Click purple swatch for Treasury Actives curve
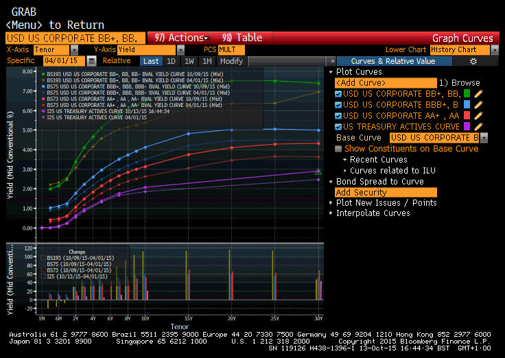Viewport: 505px width, 358px height. [x=467, y=126]
